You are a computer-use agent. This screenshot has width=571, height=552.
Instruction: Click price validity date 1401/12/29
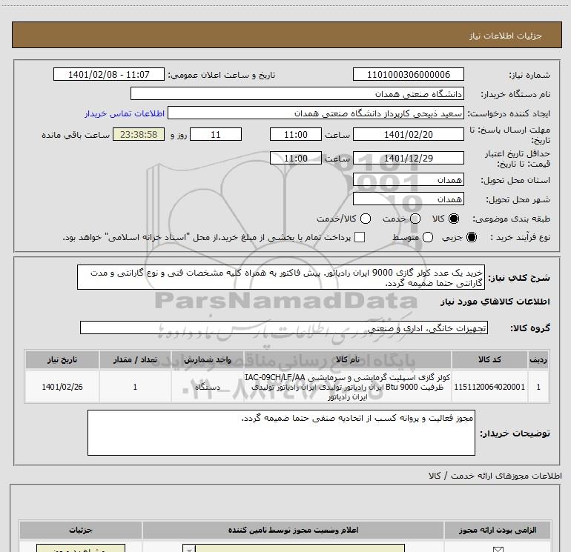click(408, 158)
